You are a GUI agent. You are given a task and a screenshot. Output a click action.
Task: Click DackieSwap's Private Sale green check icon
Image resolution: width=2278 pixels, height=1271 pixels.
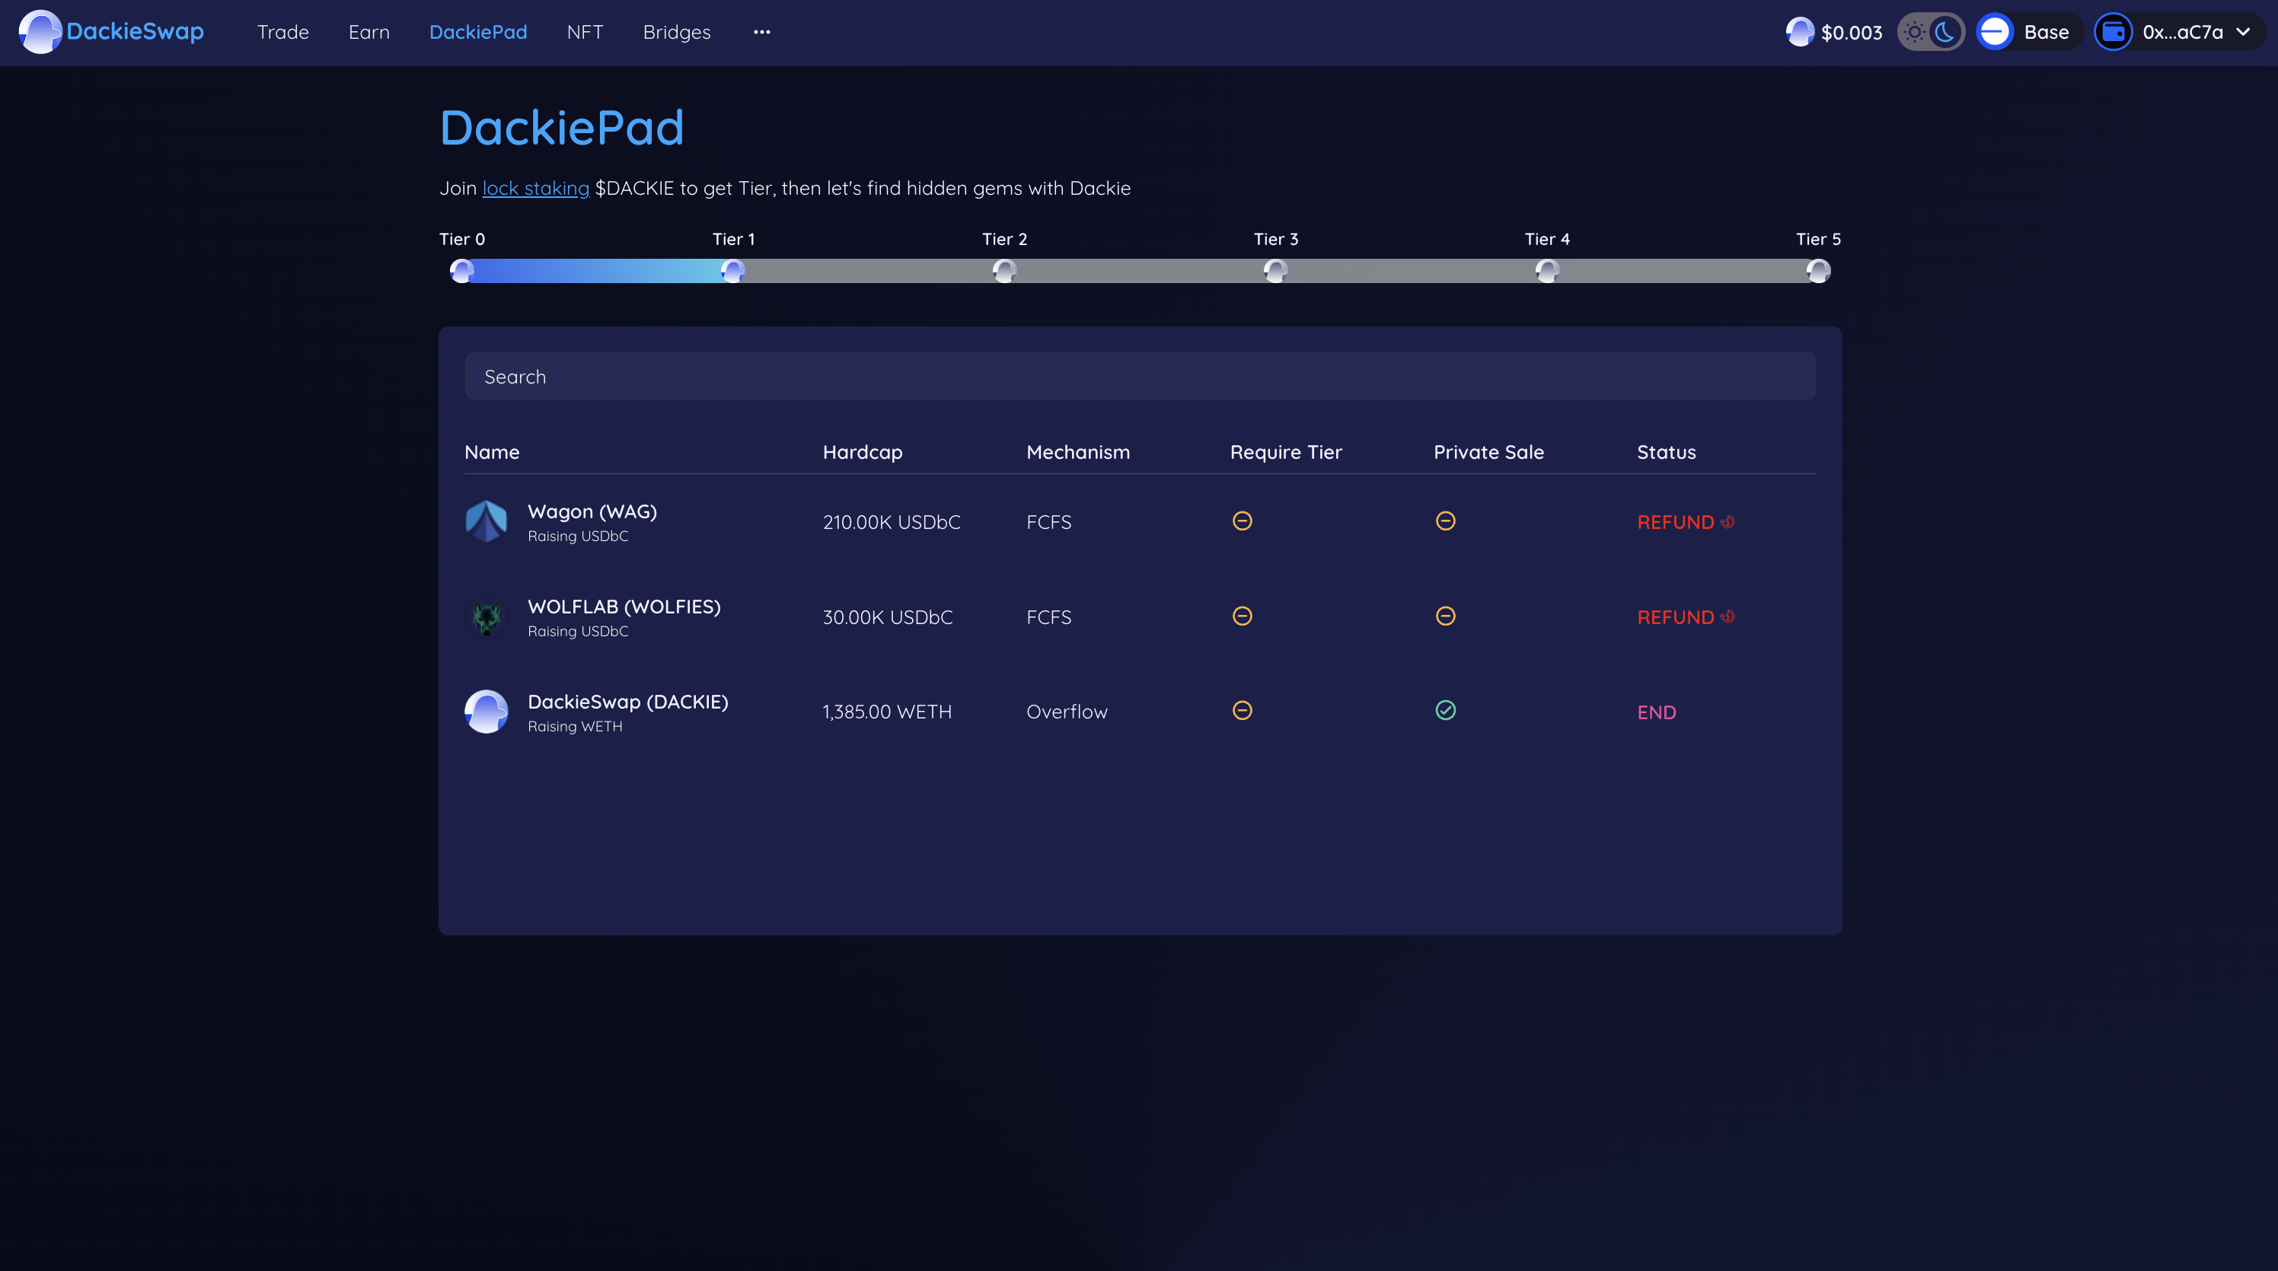click(x=1445, y=711)
